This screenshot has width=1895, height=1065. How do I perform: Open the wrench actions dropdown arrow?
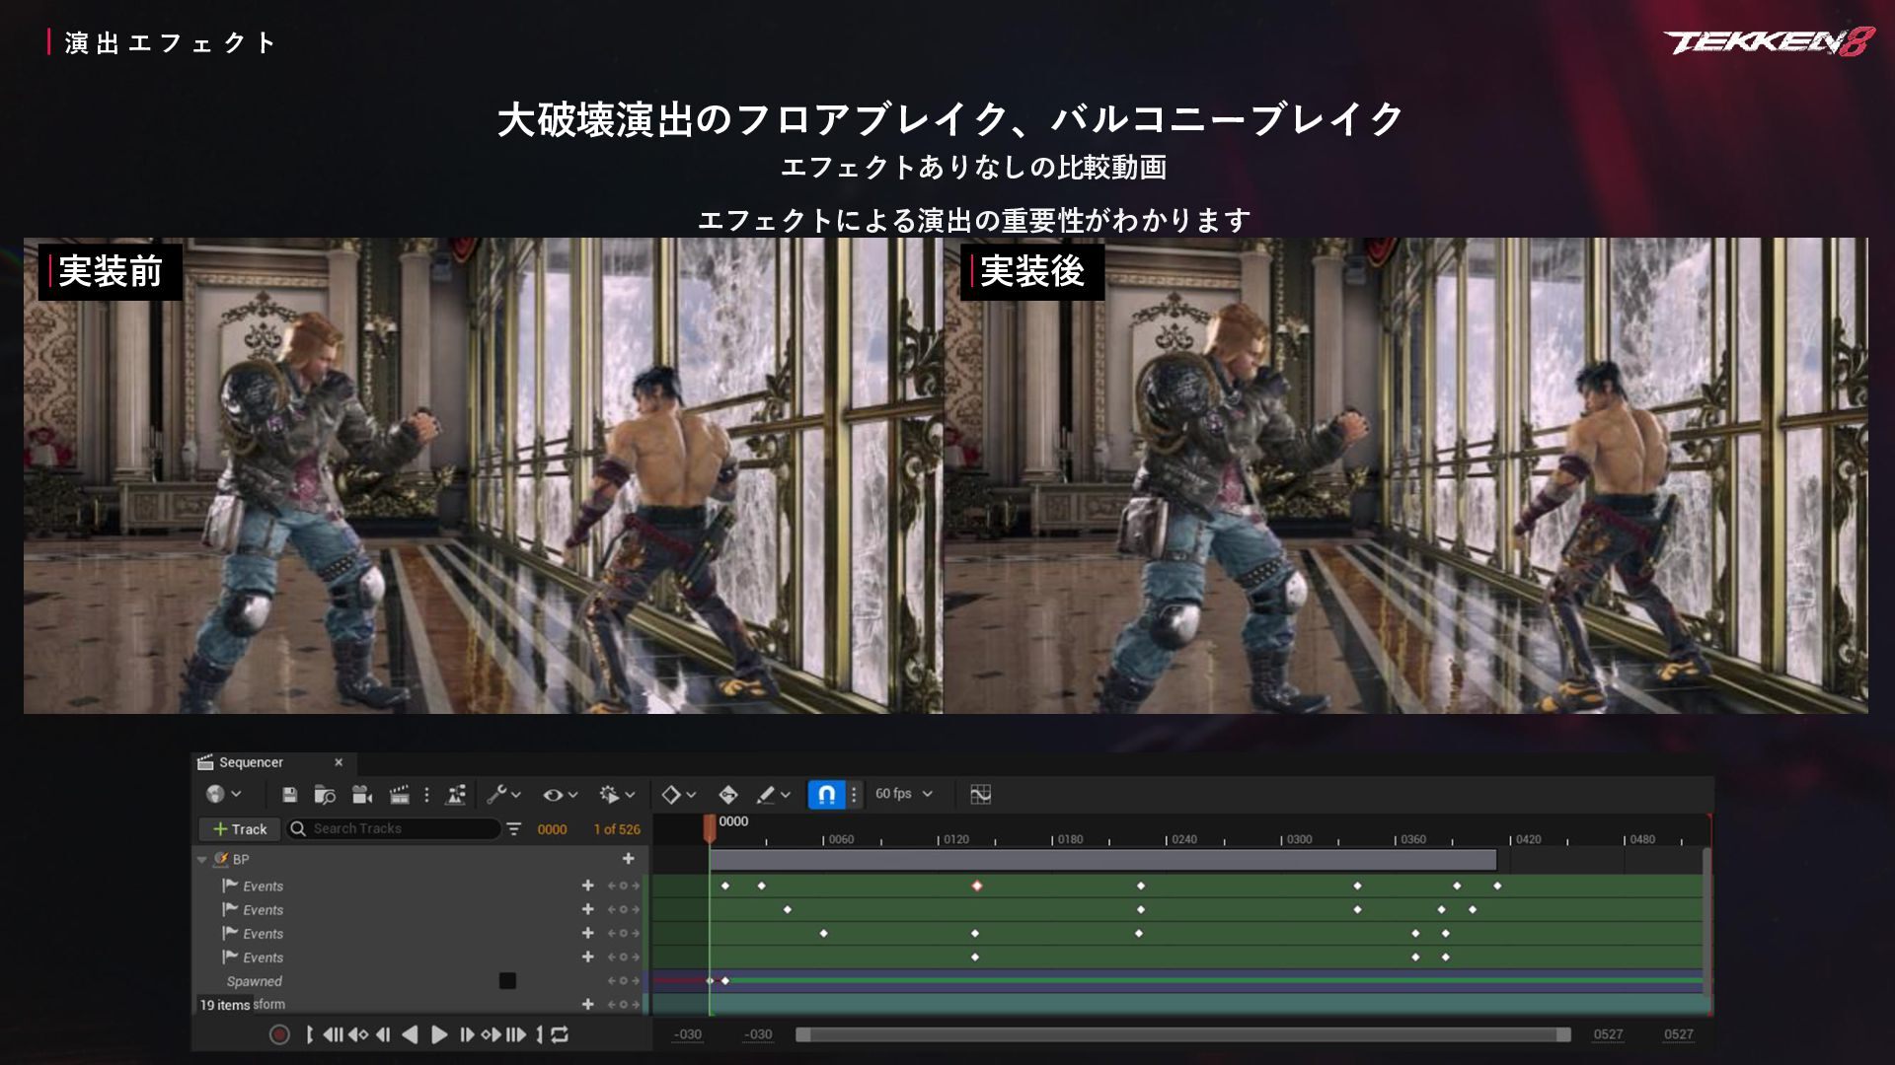coord(515,795)
